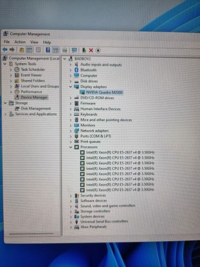Expand the Monitors category

pyautogui.click(x=70, y=125)
